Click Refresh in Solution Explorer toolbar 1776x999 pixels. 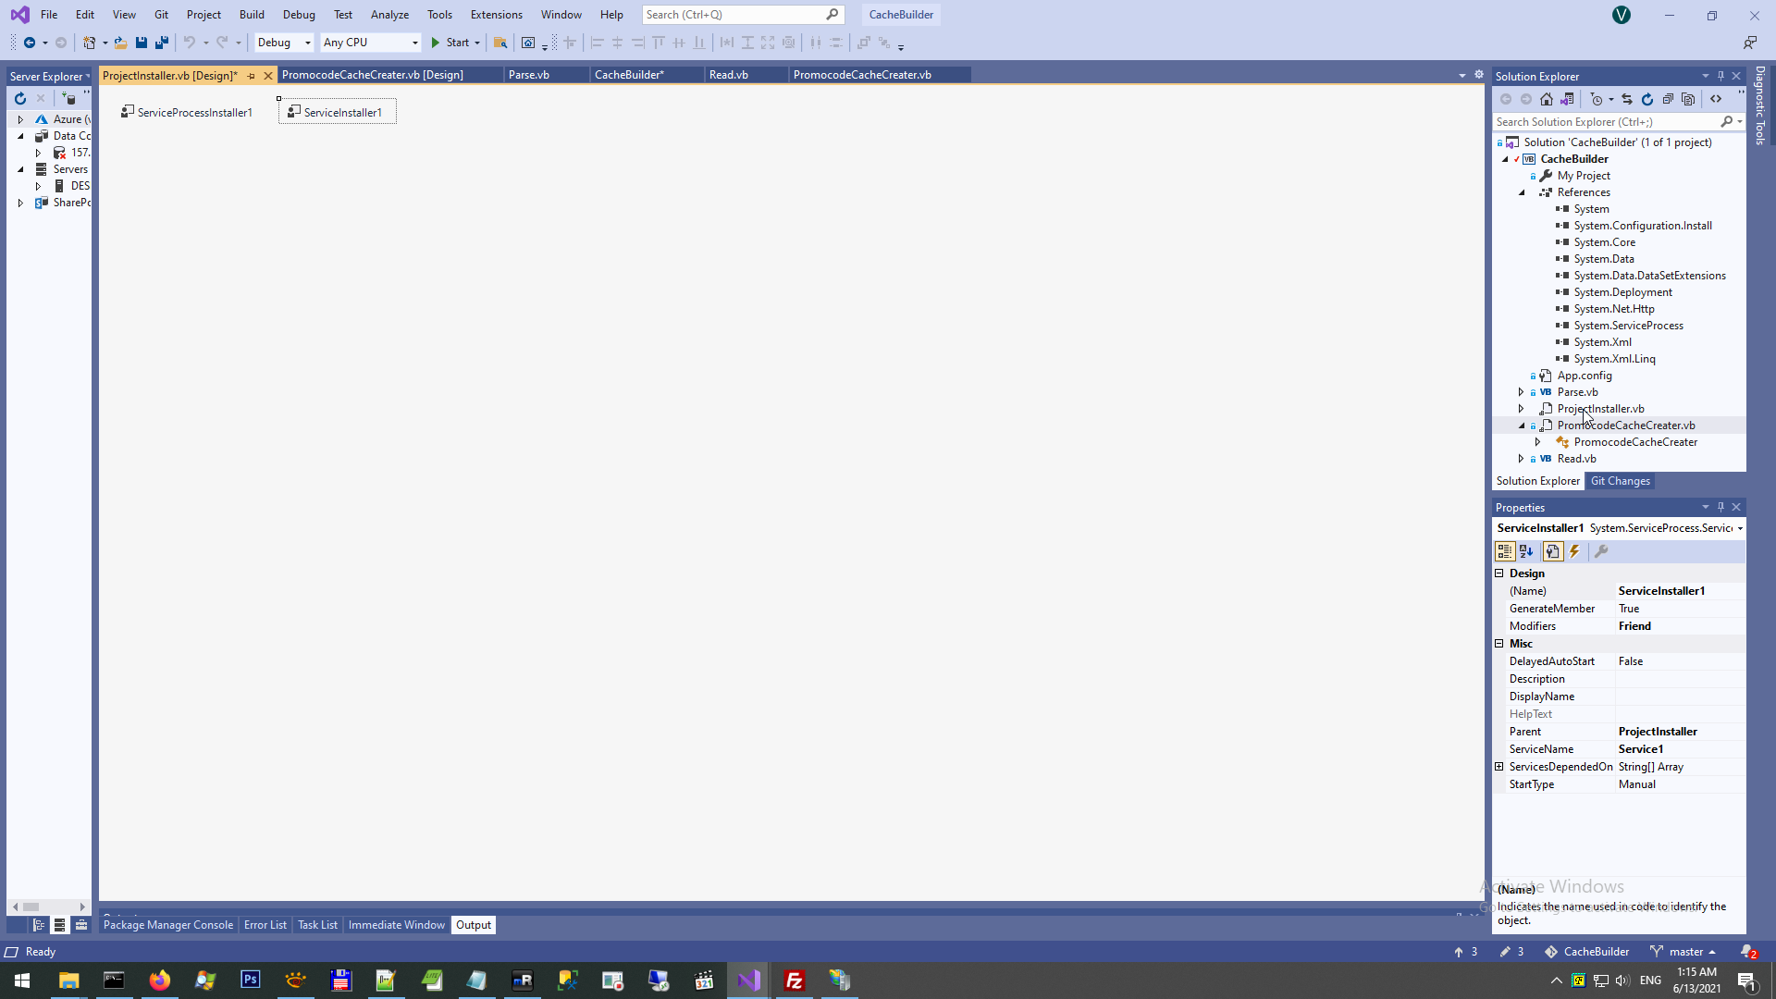[x=1647, y=99]
